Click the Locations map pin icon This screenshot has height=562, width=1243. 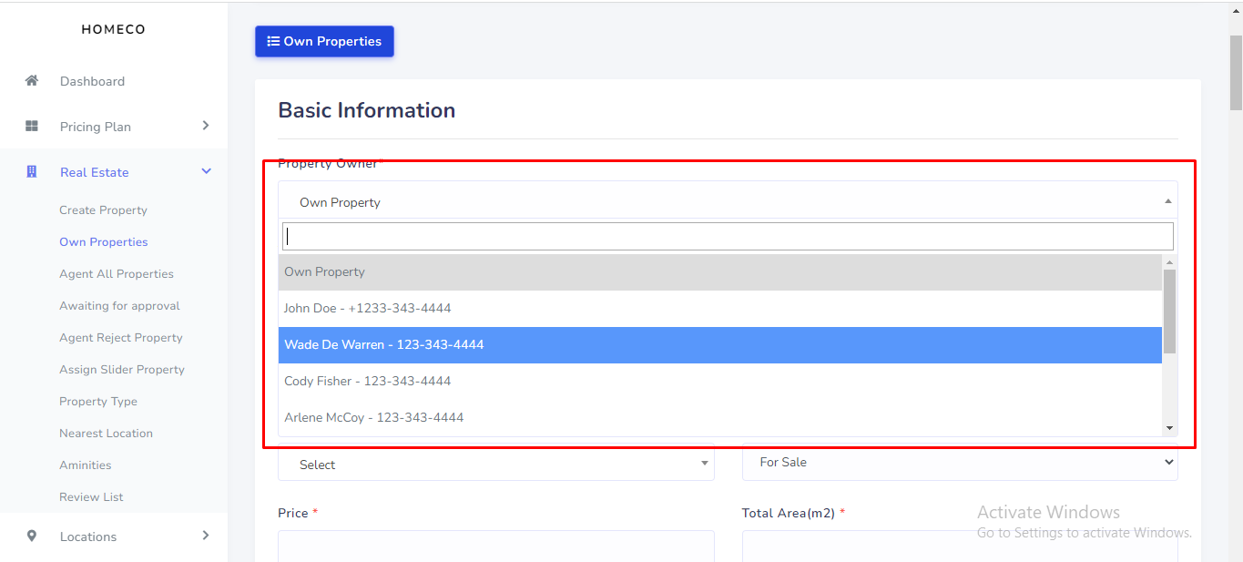(32, 536)
